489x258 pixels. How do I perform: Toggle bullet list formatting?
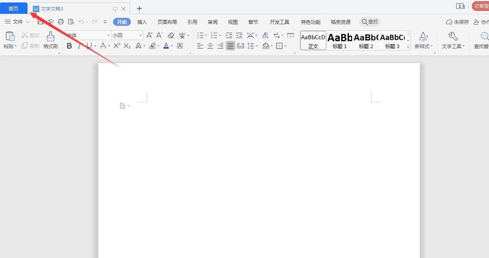[200, 35]
